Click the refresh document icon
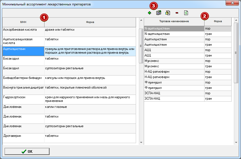 point(186,13)
